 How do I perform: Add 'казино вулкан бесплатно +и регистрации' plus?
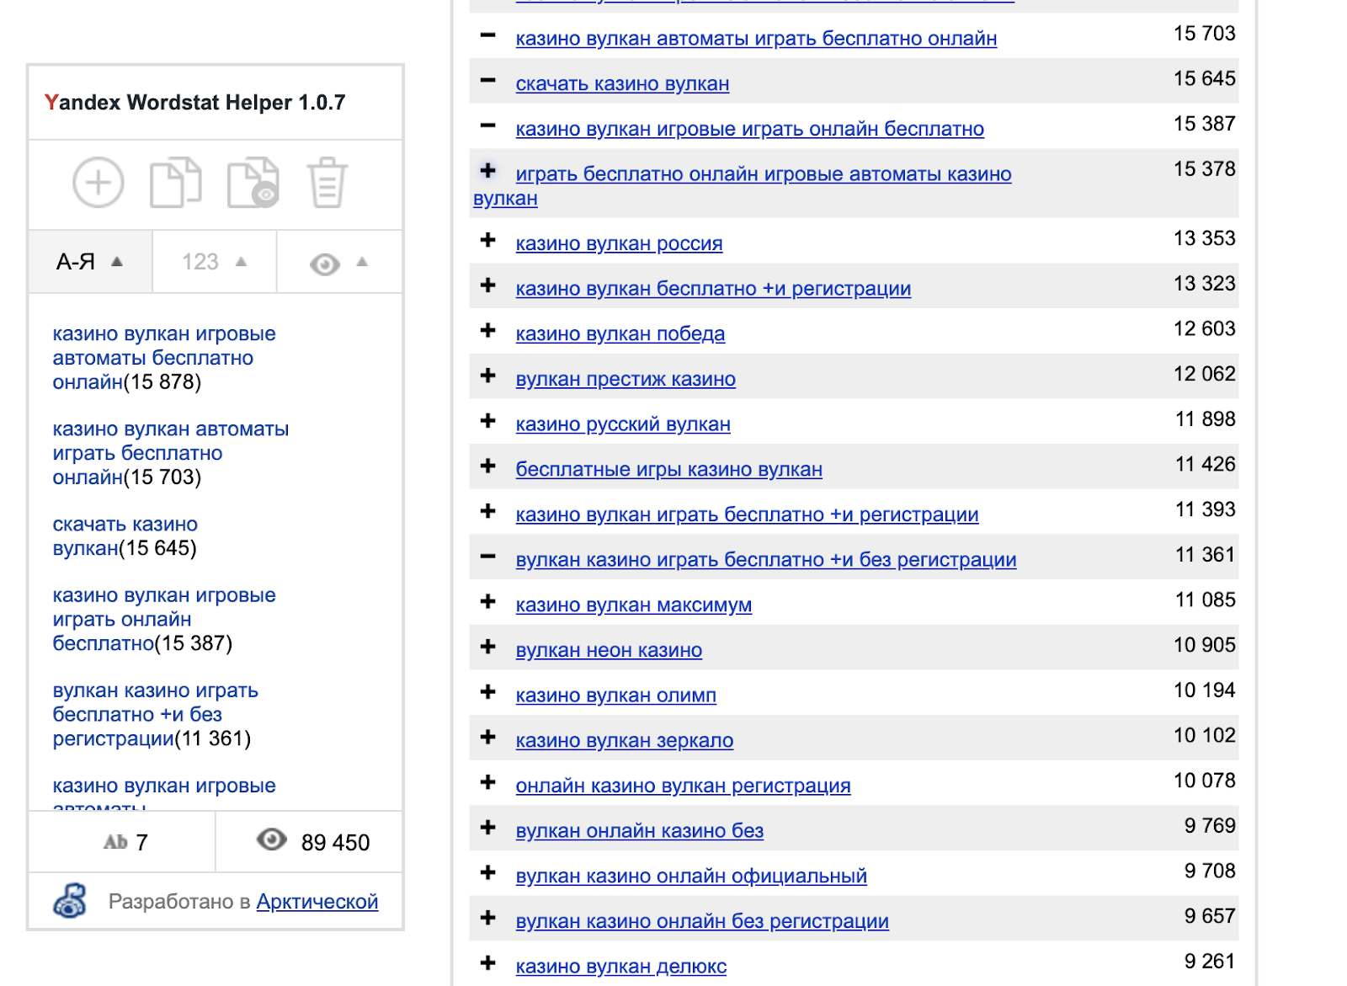click(x=487, y=285)
